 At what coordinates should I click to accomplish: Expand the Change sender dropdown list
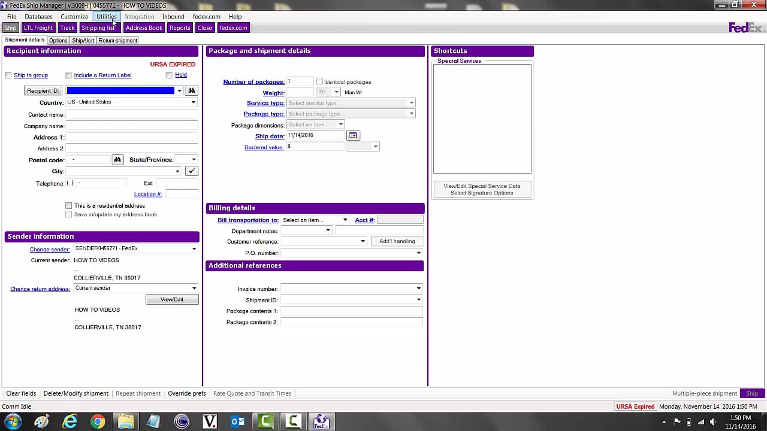click(135, 248)
